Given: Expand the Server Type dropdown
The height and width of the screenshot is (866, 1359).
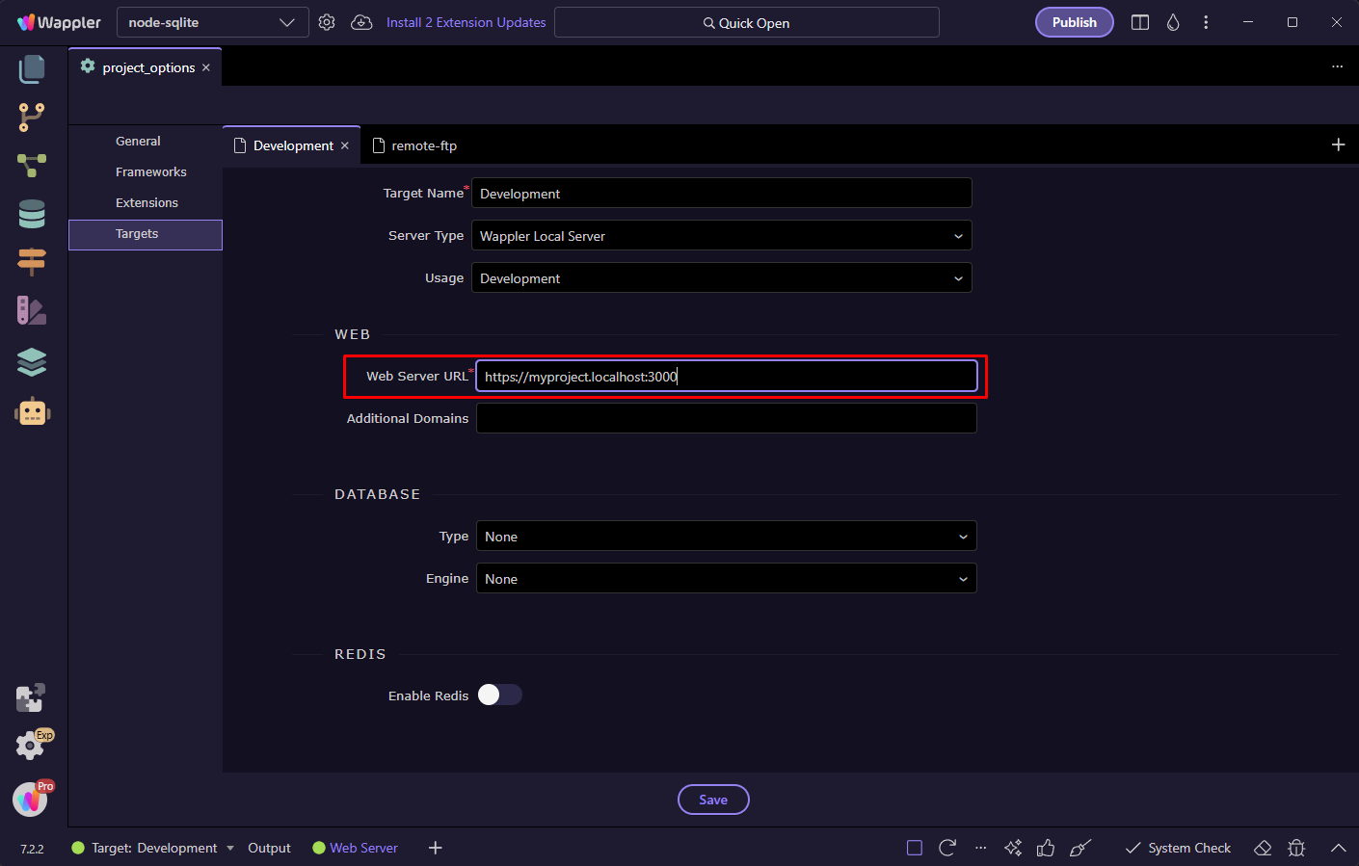Looking at the screenshot, I should point(721,236).
